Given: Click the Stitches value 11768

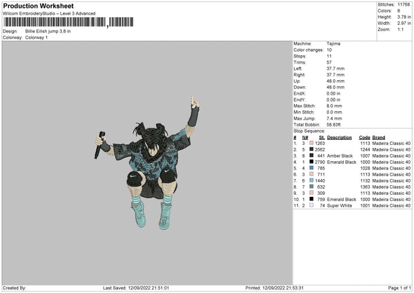Looking at the screenshot, I should pos(404,5).
